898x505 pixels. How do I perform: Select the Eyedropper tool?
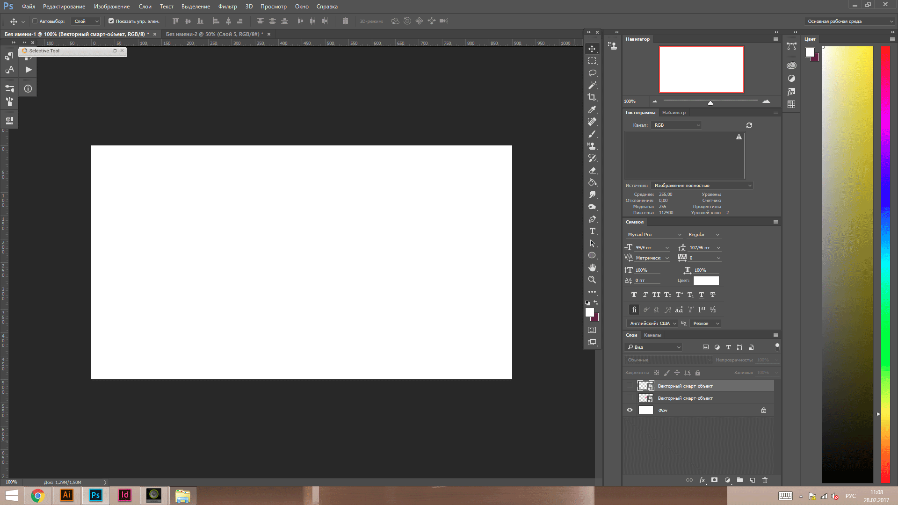[x=592, y=109]
